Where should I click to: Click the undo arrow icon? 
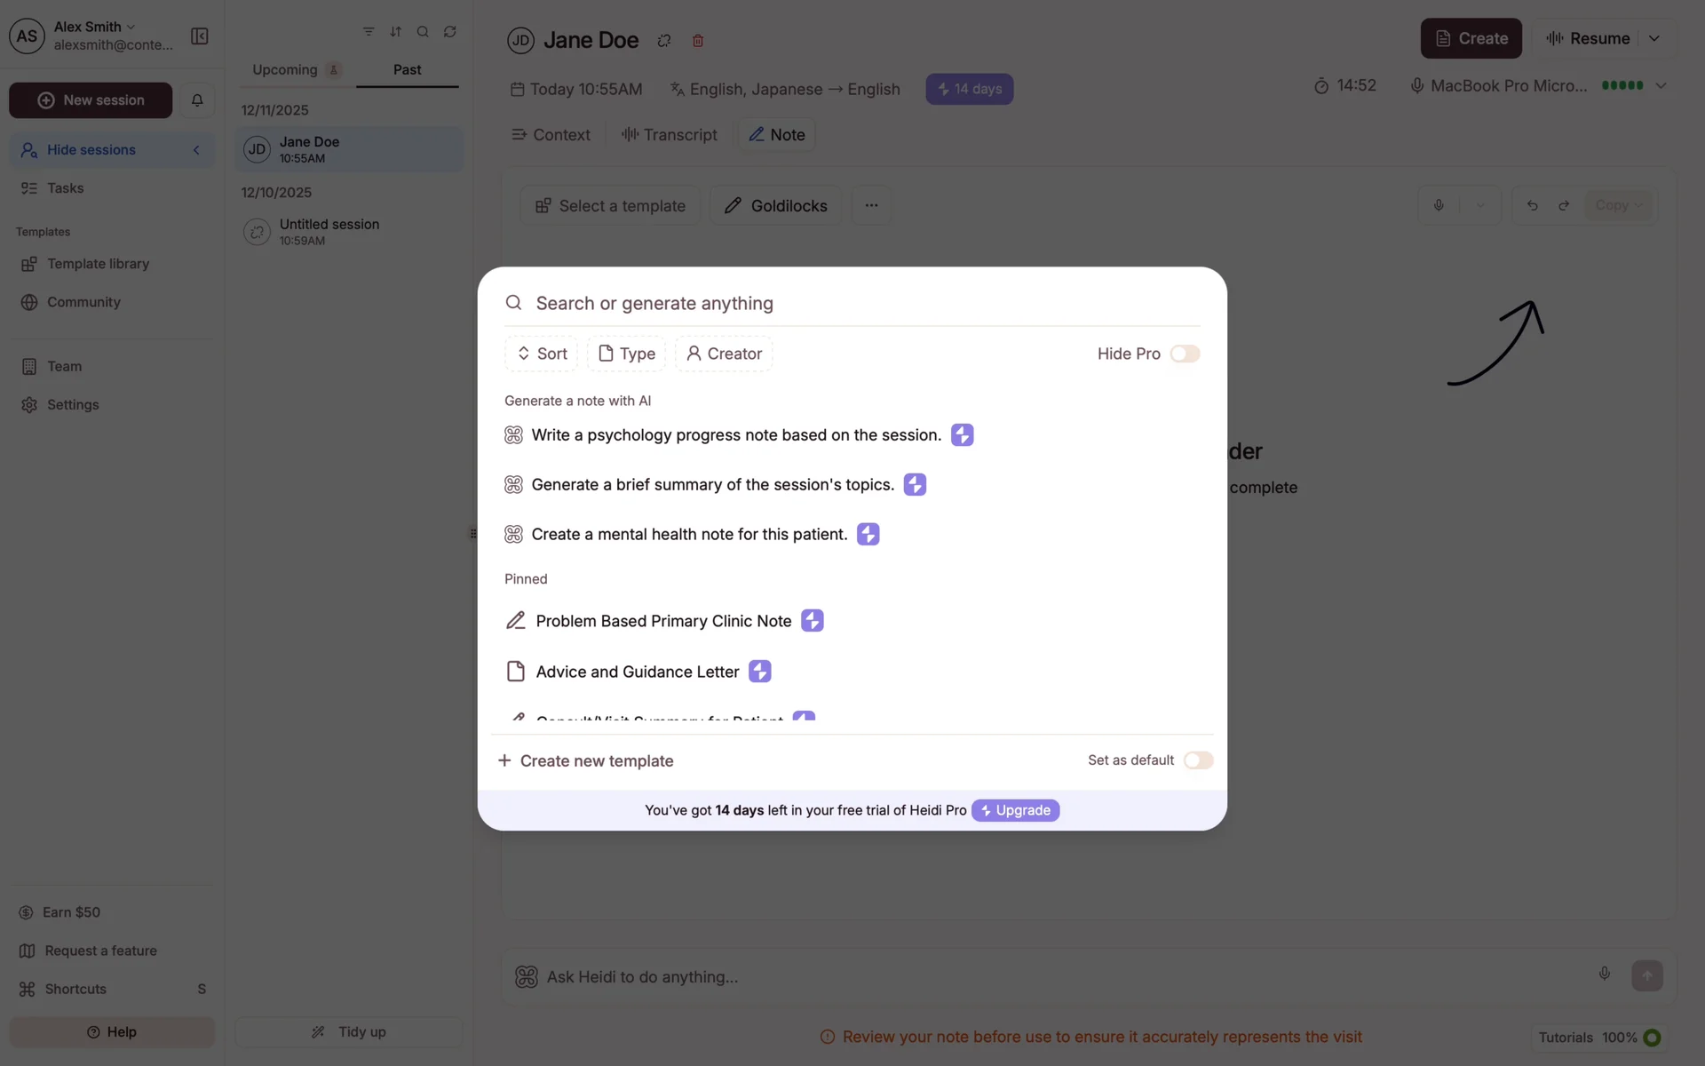point(1532,206)
